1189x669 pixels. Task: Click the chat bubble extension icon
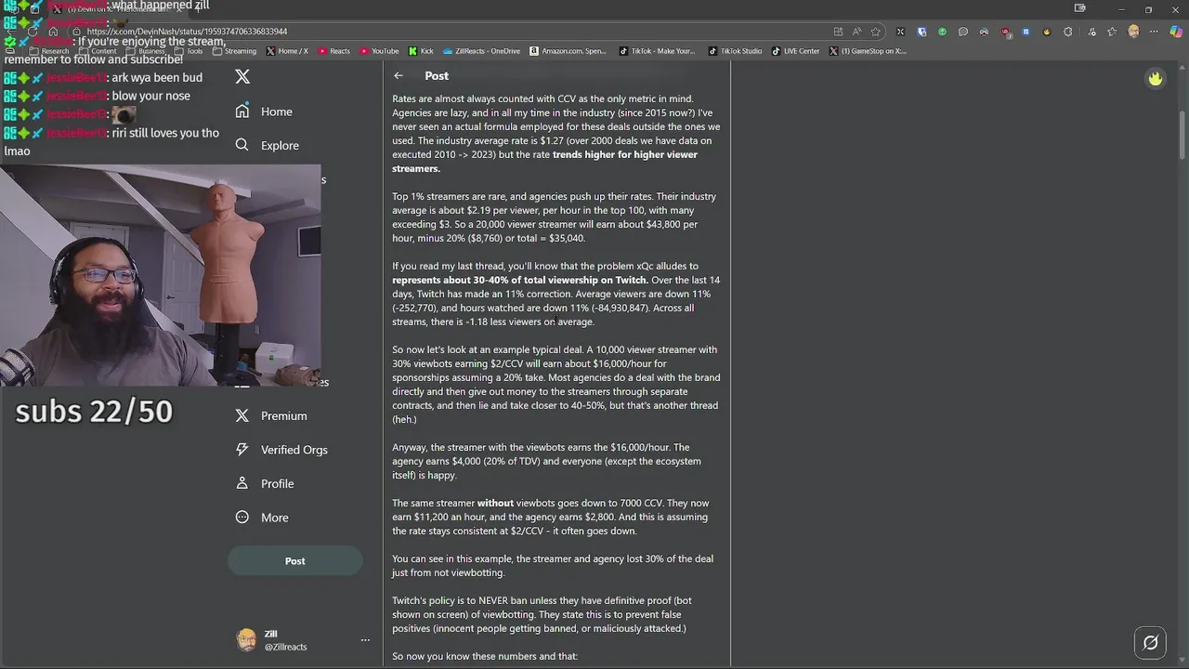click(962, 32)
